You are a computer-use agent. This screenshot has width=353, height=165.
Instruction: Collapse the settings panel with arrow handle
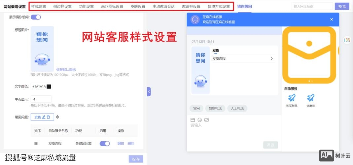coord(149,92)
